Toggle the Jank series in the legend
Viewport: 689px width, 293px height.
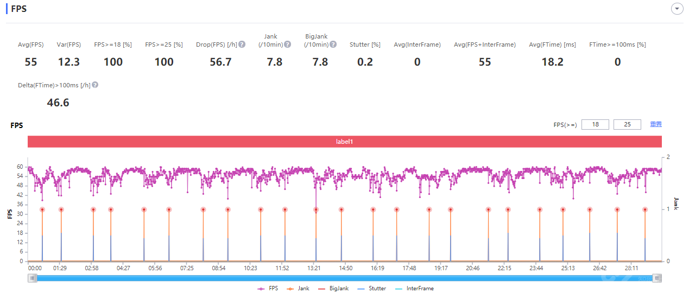pos(297,289)
